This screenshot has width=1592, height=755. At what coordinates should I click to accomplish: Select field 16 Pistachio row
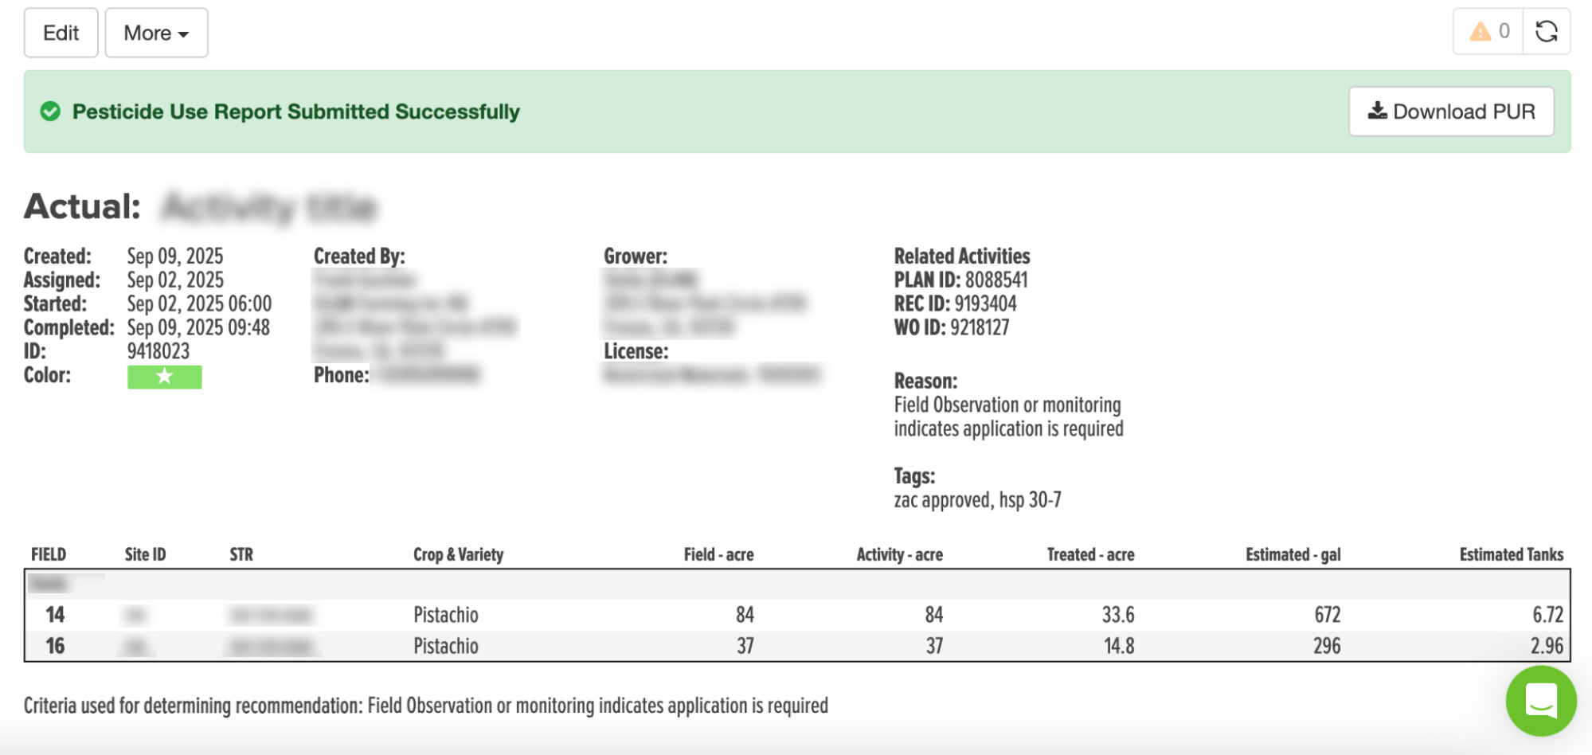coord(796,646)
